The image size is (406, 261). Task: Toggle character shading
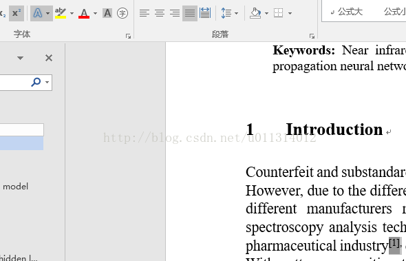click(107, 13)
